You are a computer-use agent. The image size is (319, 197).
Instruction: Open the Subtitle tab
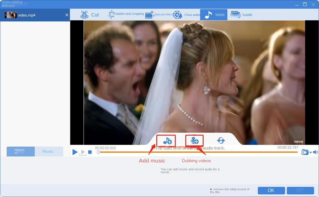coord(241,15)
